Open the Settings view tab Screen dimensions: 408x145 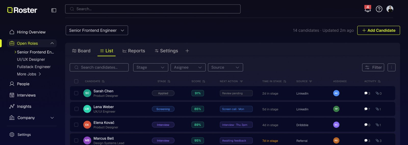pos(166,51)
